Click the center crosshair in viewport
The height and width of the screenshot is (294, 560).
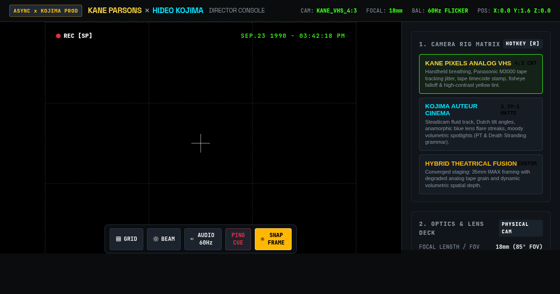tap(201, 143)
